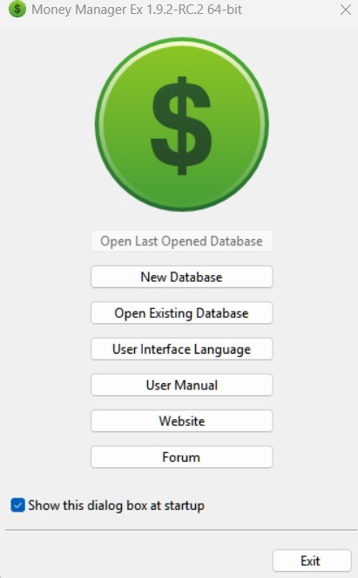Exit the startup dialog

click(312, 561)
